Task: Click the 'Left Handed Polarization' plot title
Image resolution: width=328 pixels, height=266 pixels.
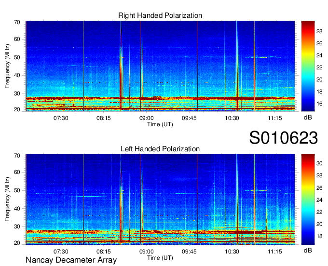Action: 160,149
